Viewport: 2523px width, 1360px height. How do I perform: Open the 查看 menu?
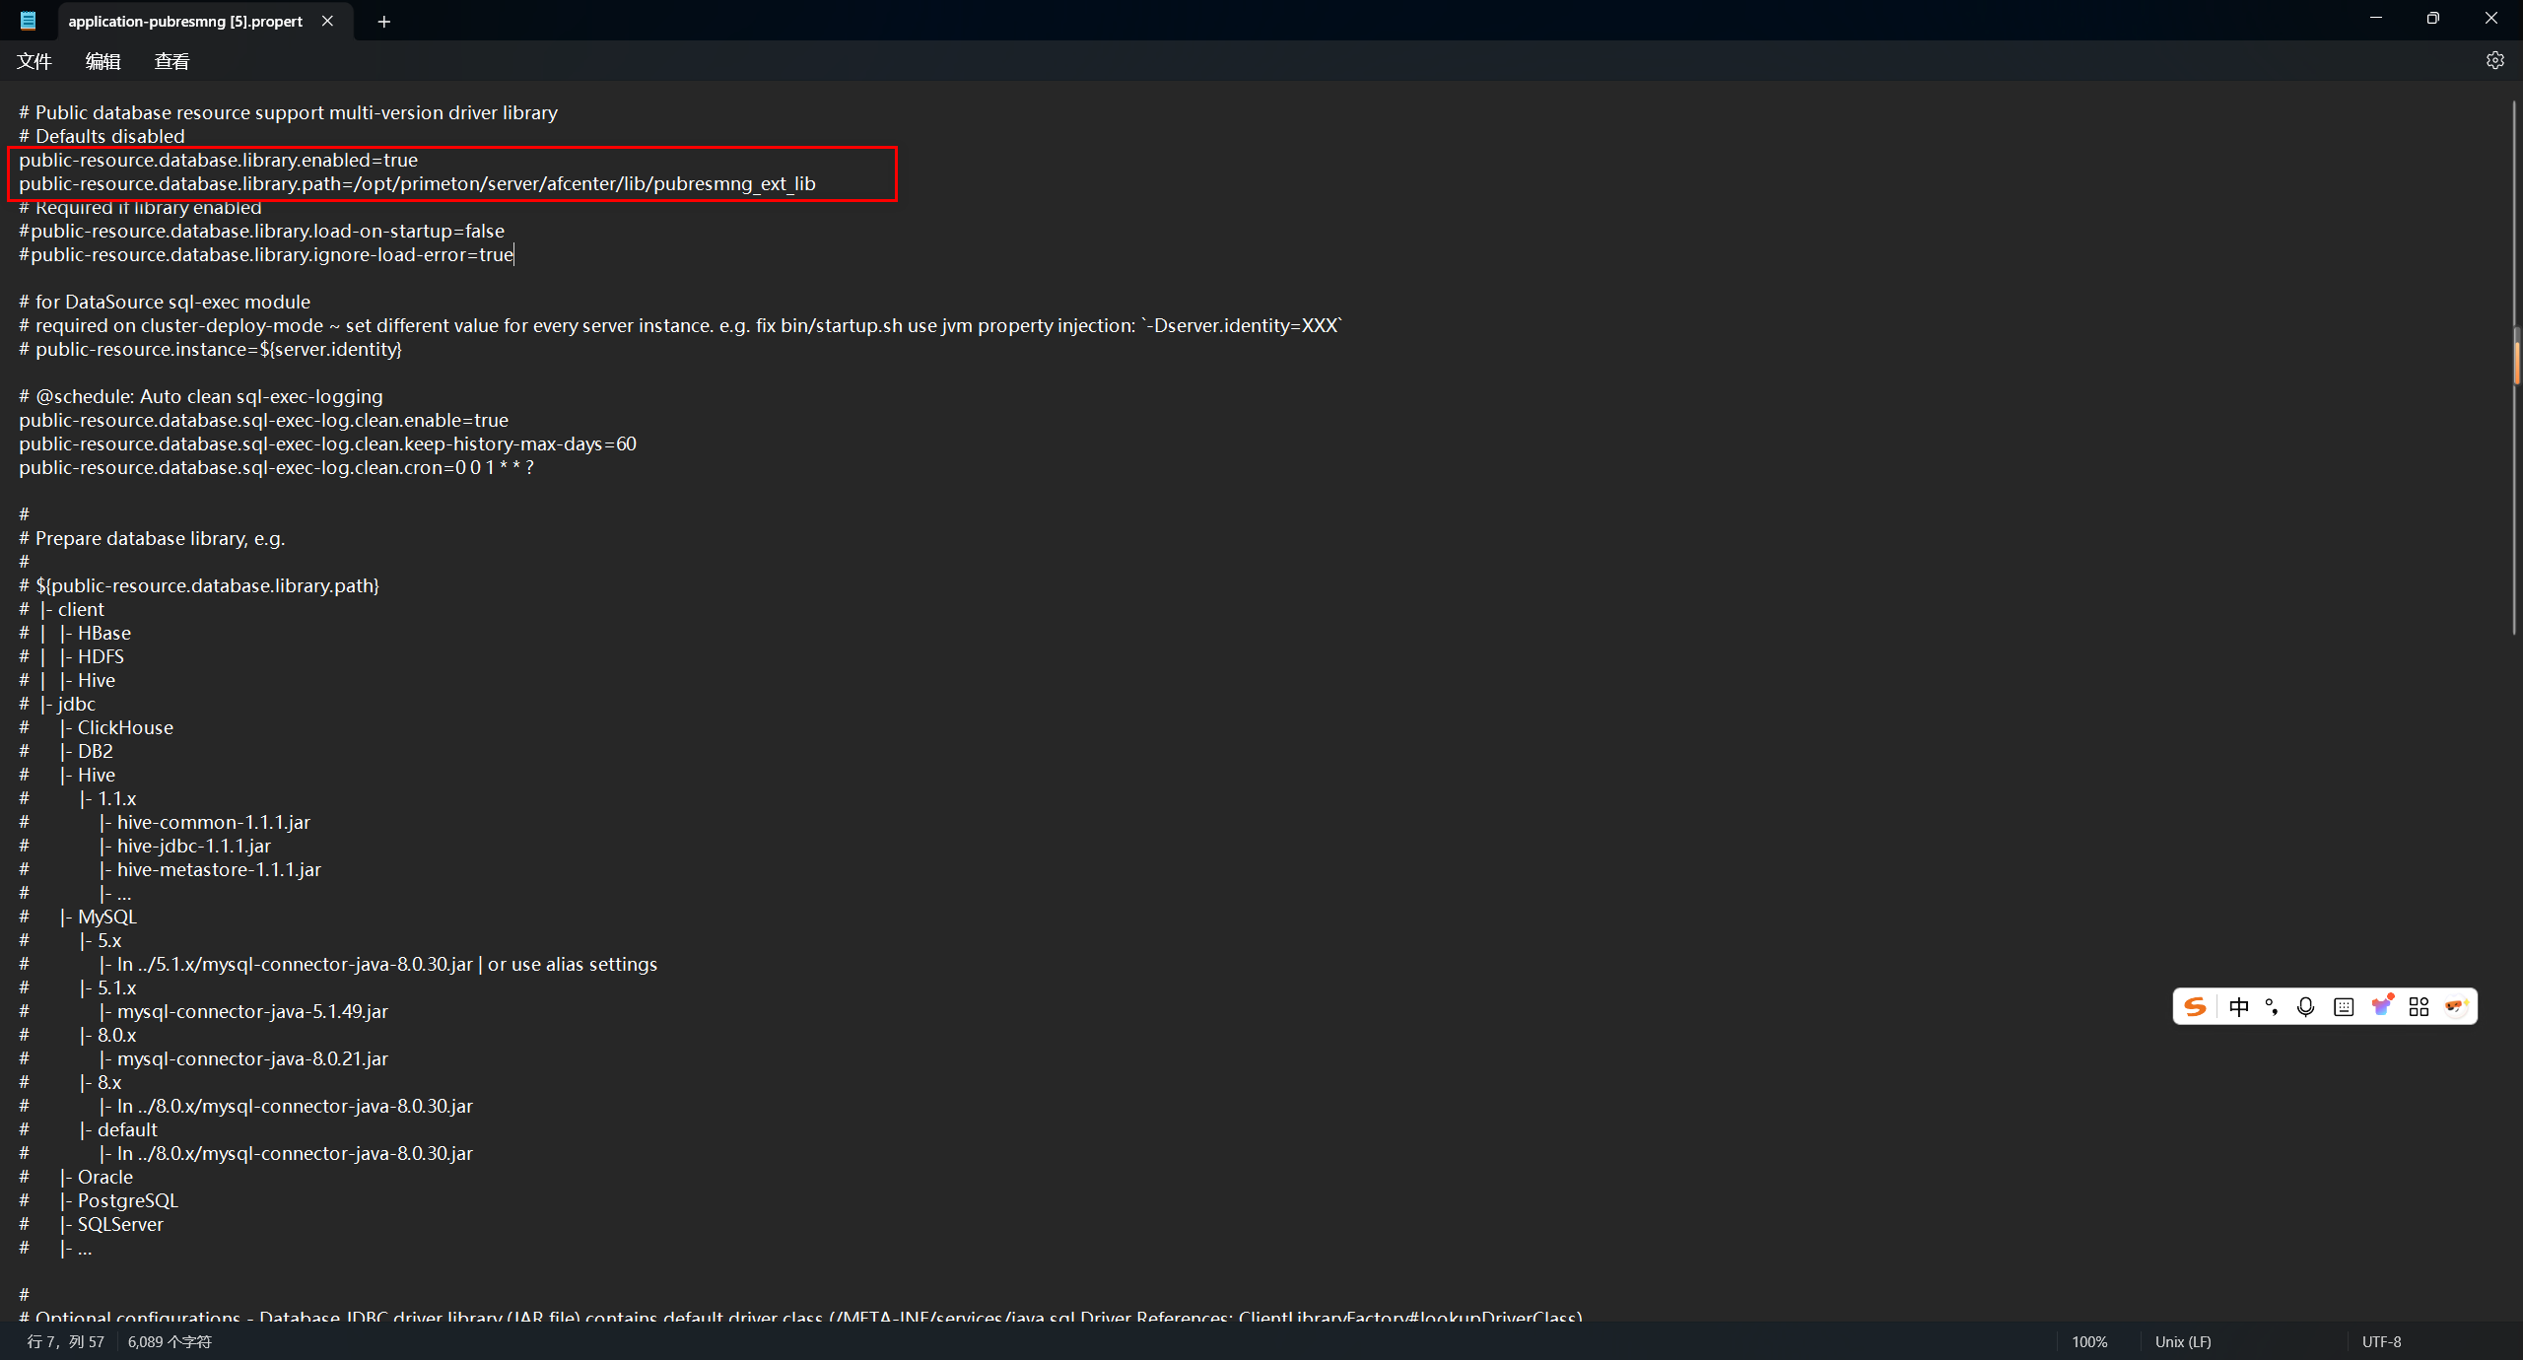coord(171,61)
